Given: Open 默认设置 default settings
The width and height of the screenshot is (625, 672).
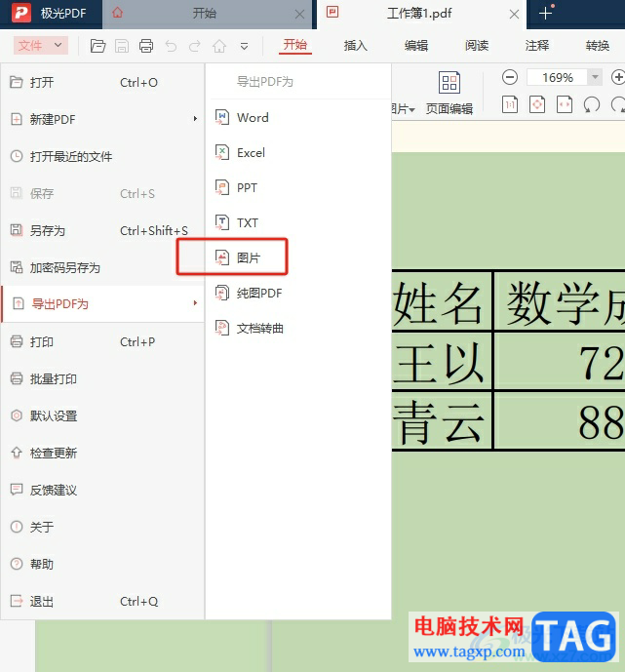Looking at the screenshot, I should click(x=102, y=415).
